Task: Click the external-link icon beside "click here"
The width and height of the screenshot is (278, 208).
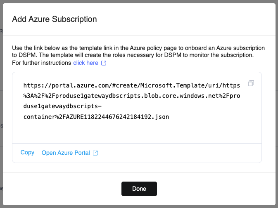Action: [104, 63]
